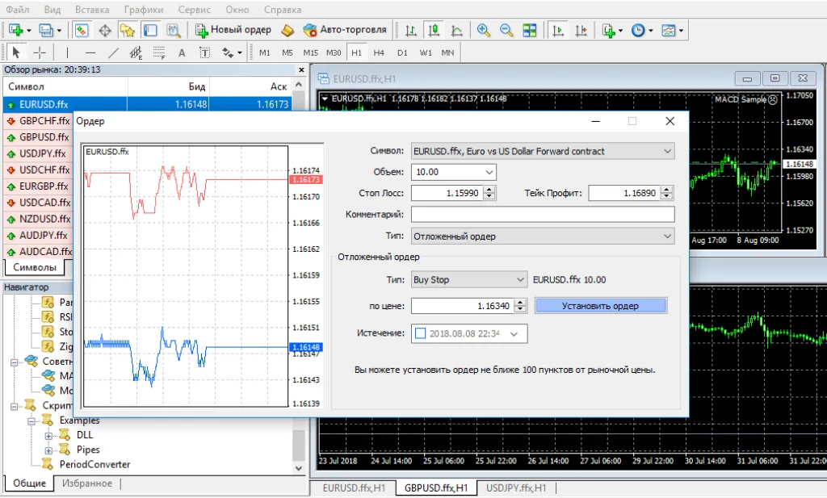Expand the Объем volume combo box
Viewport: 827px width, 498px height.
click(489, 172)
